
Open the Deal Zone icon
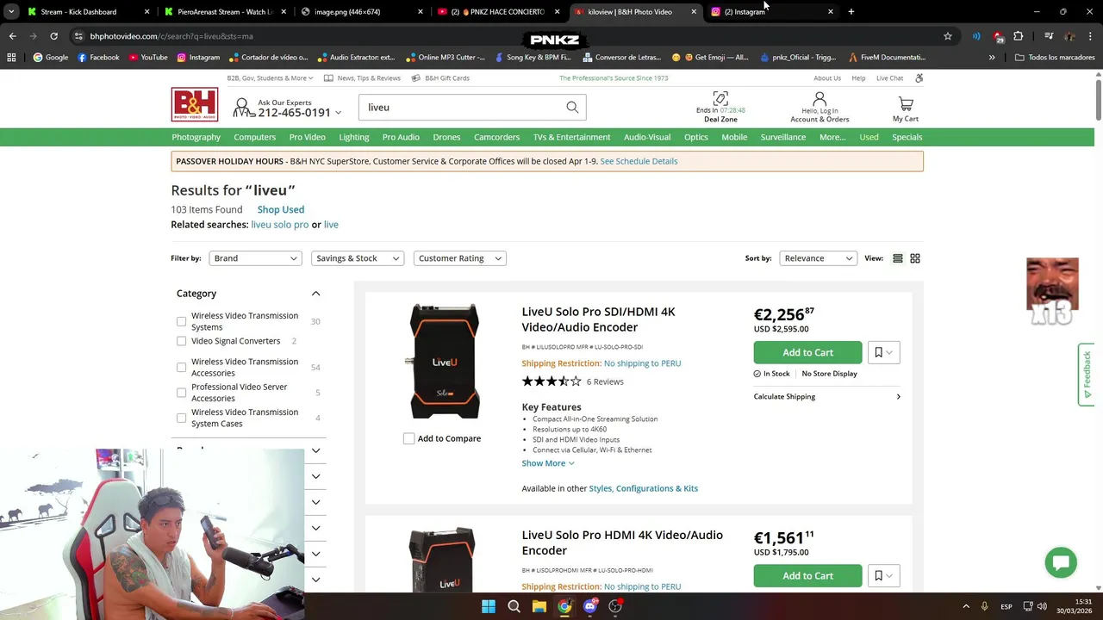(720, 98)
